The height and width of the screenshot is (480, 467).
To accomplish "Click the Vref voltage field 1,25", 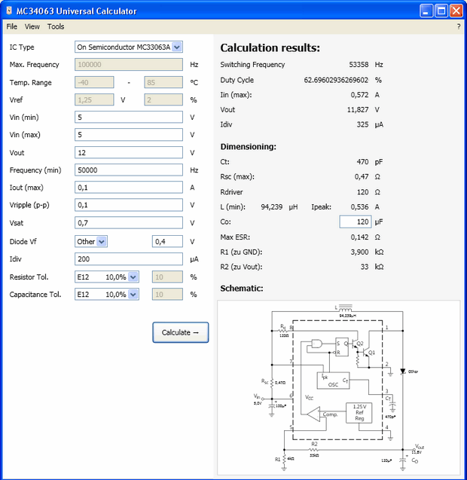I will point(94,99).
